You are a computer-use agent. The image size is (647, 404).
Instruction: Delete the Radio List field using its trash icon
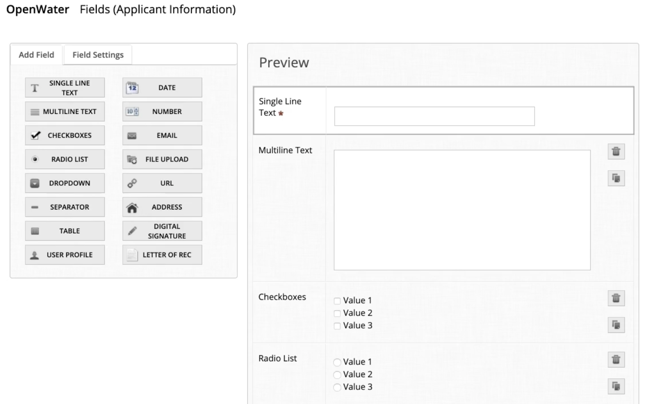click(x=616, y=358)
